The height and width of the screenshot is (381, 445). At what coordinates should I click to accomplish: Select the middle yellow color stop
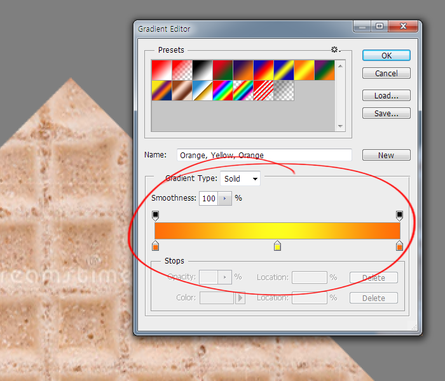[277, 246]
